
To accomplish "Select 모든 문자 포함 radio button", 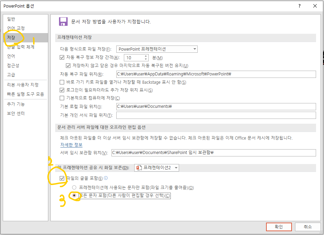I will [74, 195].
